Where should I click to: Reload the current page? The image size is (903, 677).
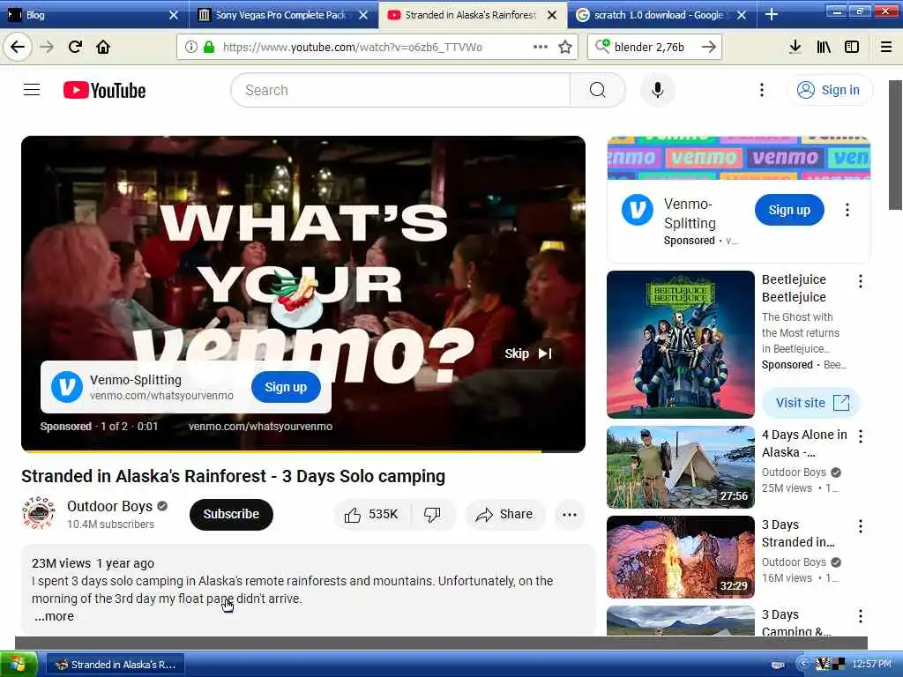click(75, 47)
